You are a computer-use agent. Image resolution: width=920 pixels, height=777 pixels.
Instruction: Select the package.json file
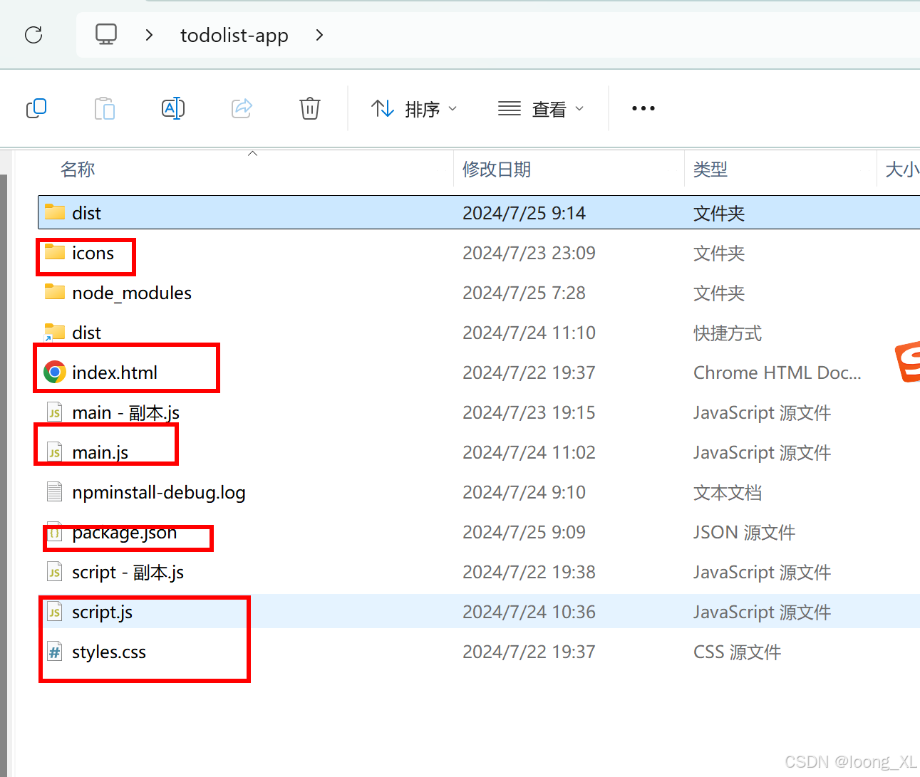pyautogui.click(x=124, y=533)
